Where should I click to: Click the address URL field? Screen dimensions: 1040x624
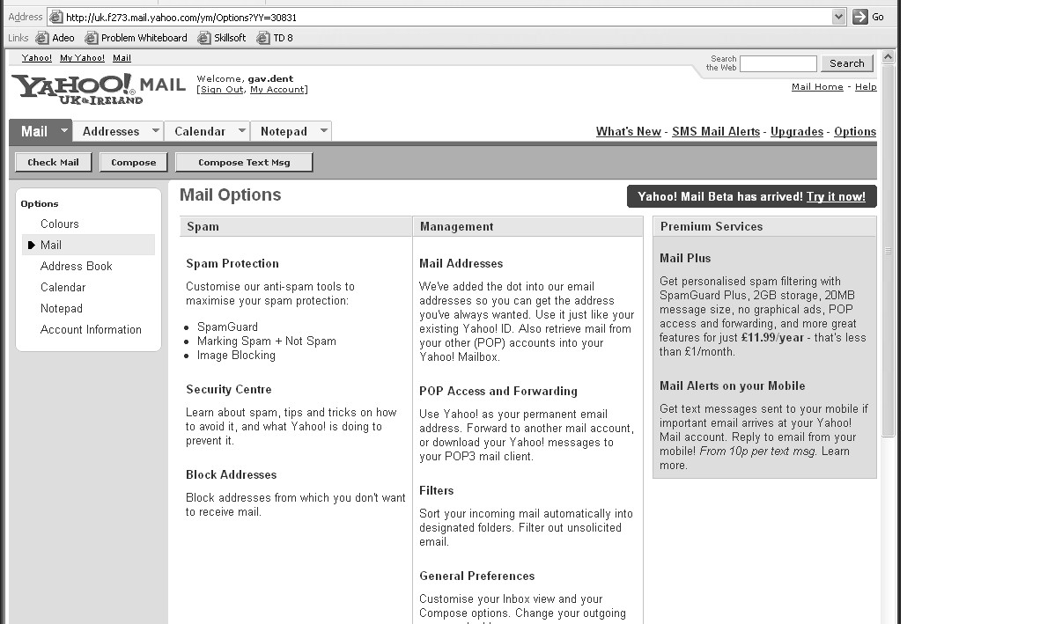point(447,18)
